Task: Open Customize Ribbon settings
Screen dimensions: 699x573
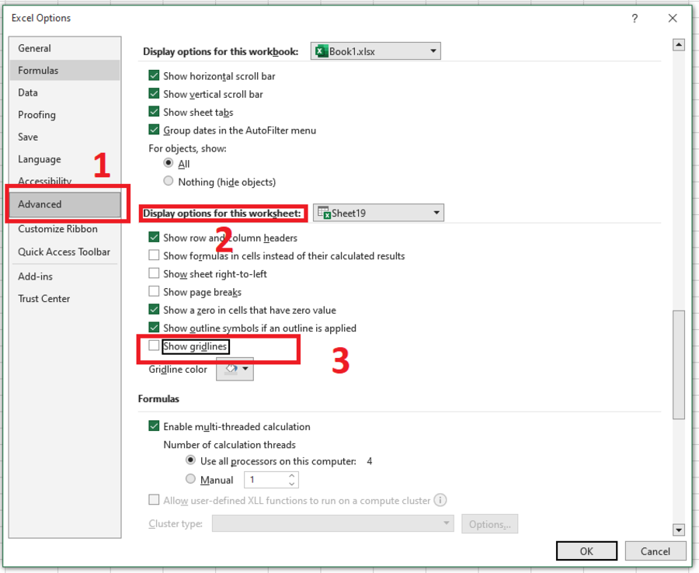Action: click(64, 229)
